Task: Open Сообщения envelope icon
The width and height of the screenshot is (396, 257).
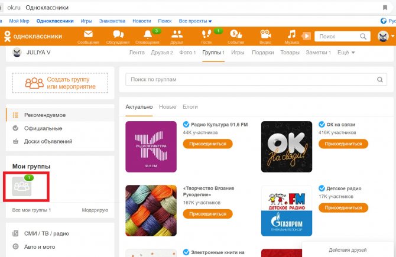Action: [x=88, y=34]
